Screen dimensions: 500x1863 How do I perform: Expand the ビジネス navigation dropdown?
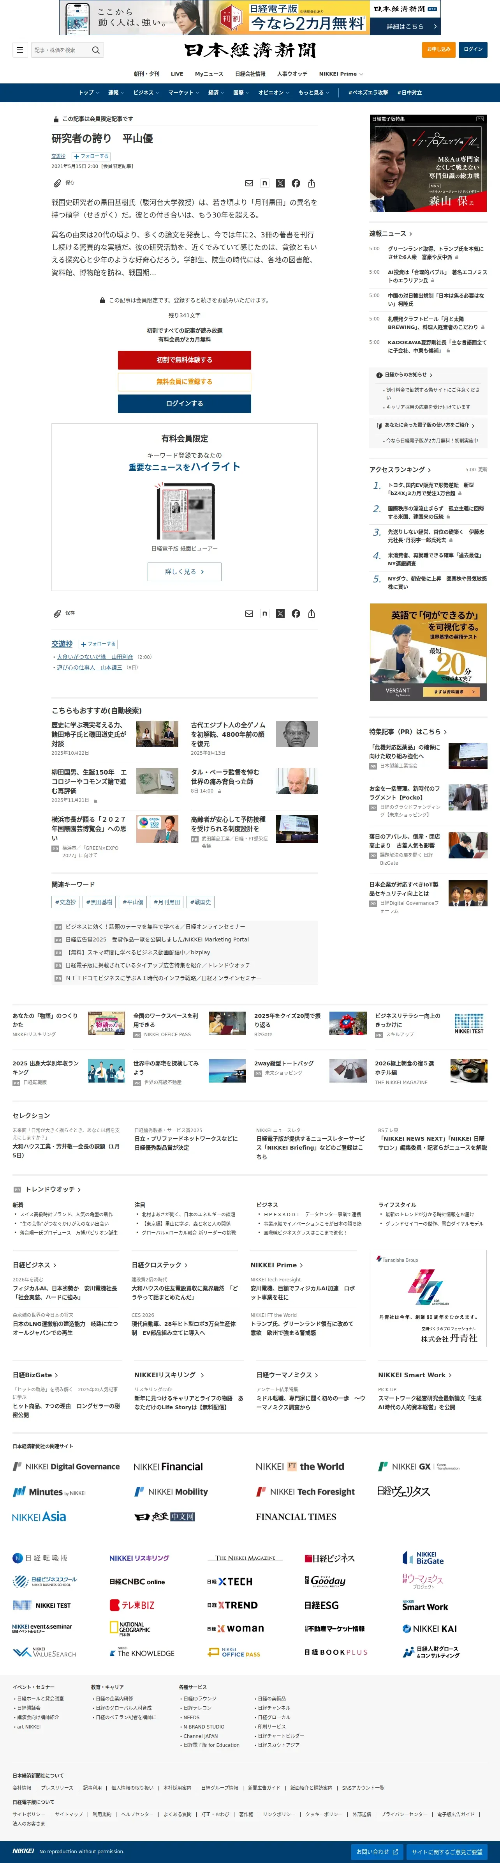(146, 92)
